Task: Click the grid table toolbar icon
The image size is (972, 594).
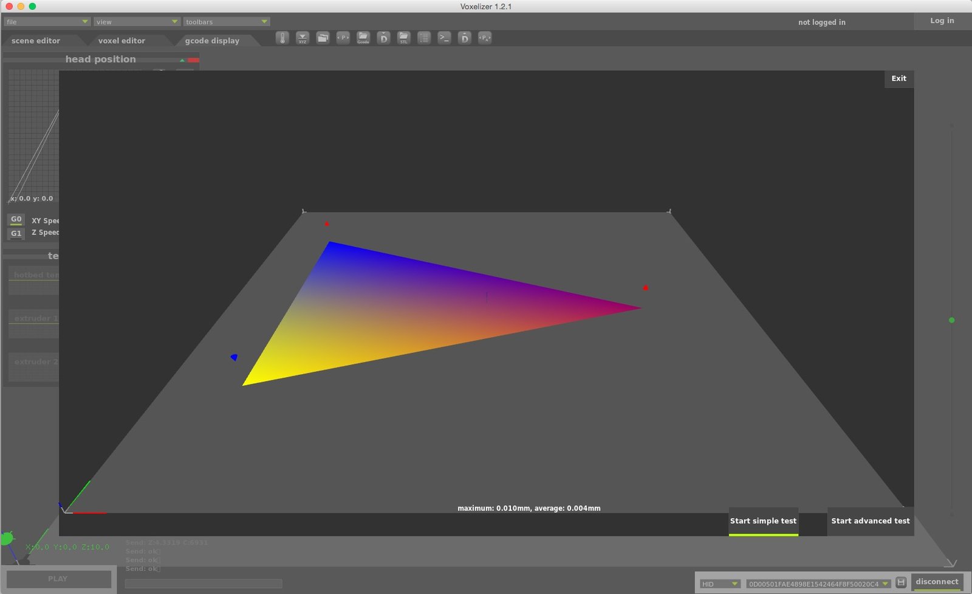Action: pos(424,38)
